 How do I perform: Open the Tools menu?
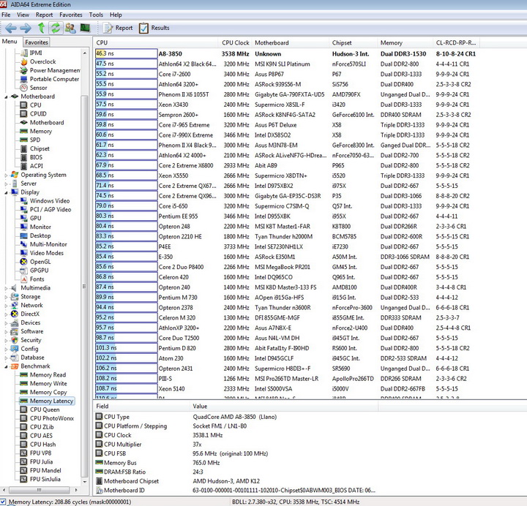pyautogui.click(x=96, y=15)
